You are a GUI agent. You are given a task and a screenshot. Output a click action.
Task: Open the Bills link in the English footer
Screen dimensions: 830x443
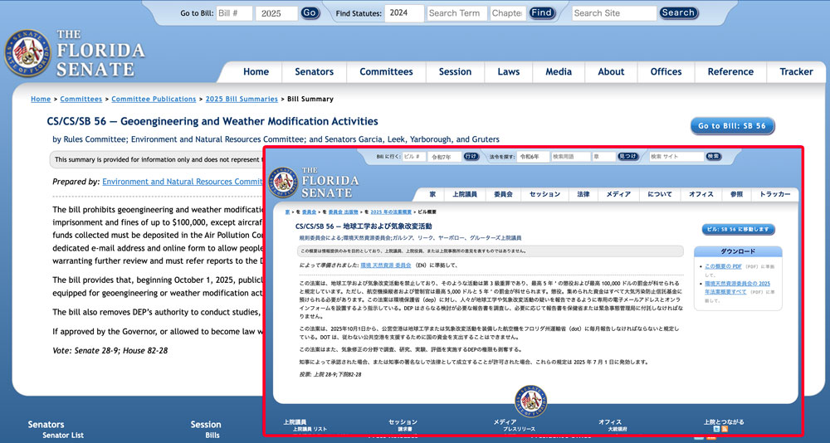click(212, 435)
